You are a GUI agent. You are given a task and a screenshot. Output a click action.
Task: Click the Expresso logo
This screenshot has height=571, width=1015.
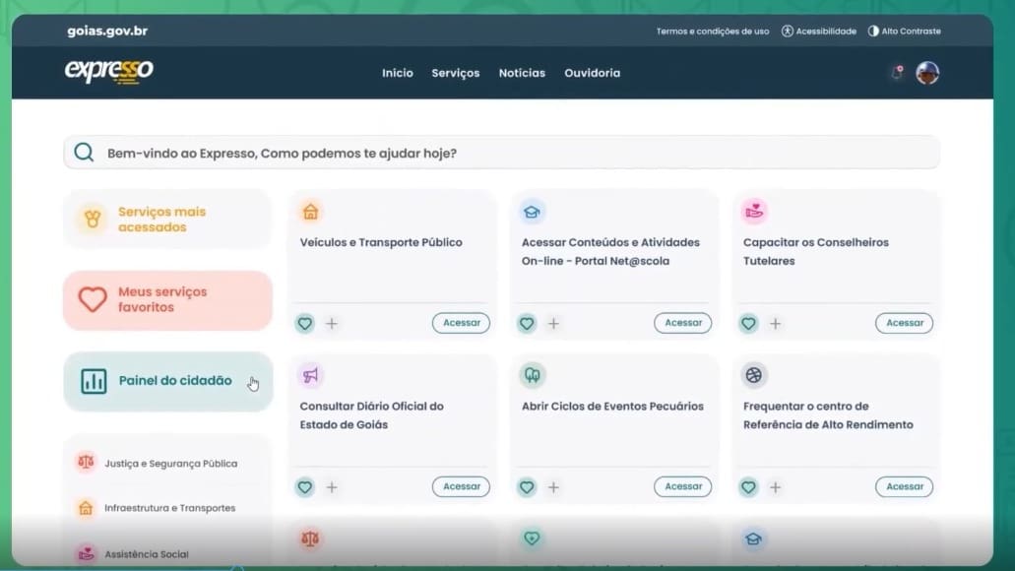[x=109, y=72]
